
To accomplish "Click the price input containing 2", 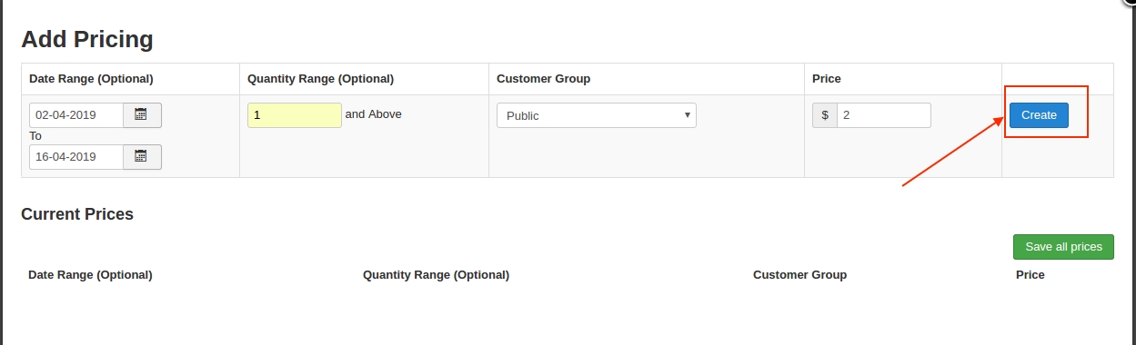I will pyautogui.click(x=884, y=115).
